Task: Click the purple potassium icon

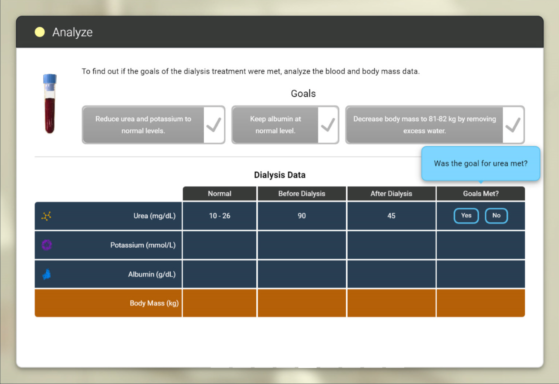Action: (x=47, y=245)
